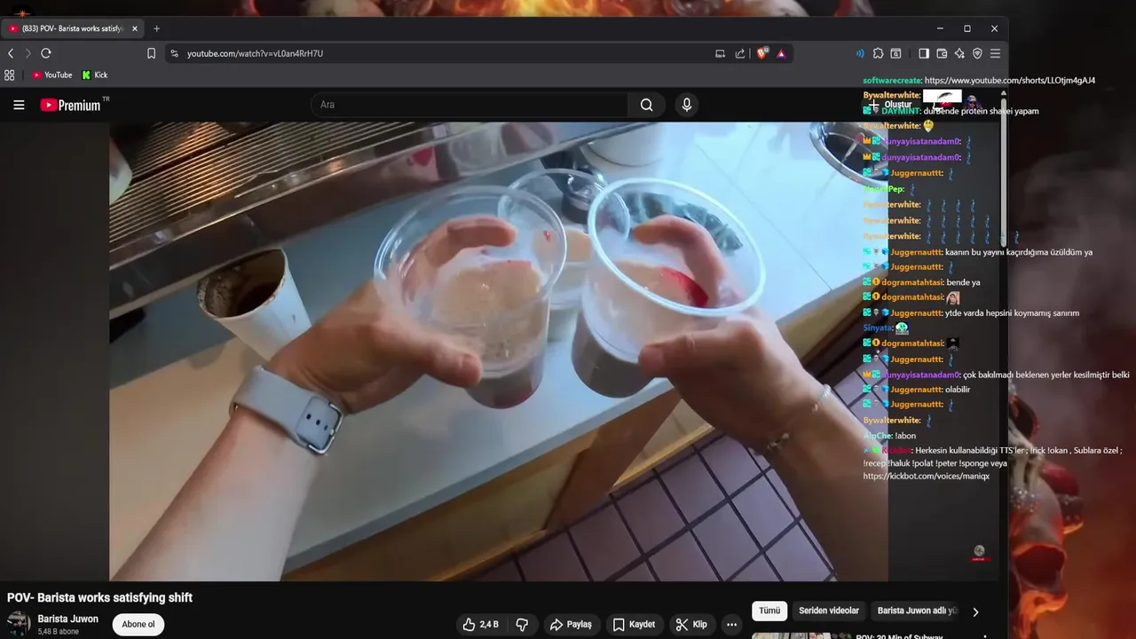Click the media audio playing indicator icon

coord(860,53)
